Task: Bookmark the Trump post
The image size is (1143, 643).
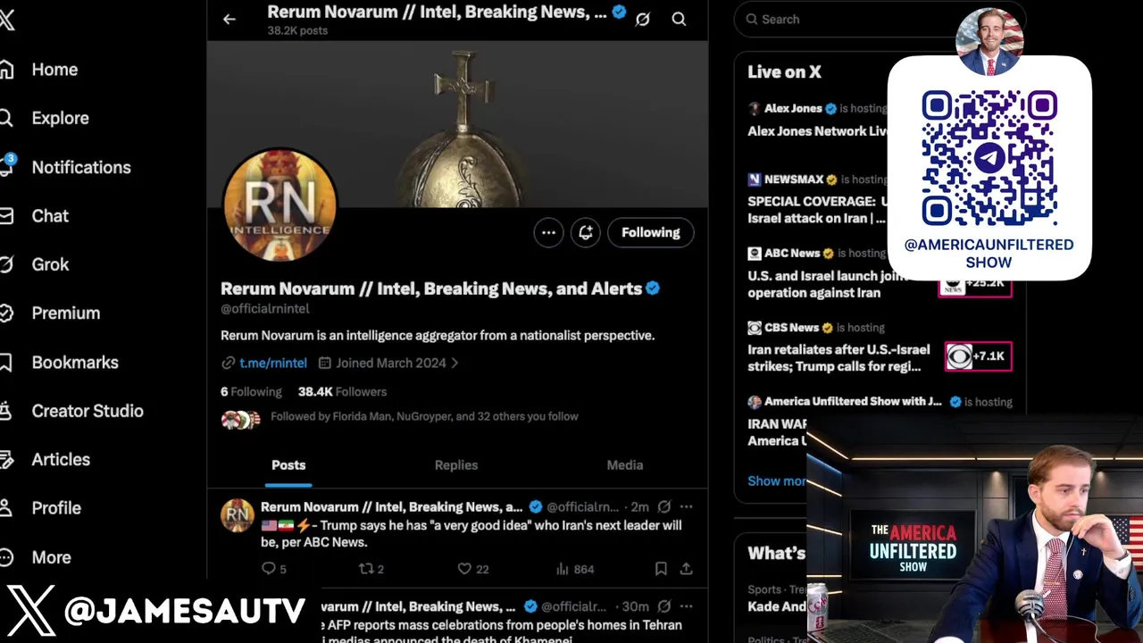Action: 661,569
